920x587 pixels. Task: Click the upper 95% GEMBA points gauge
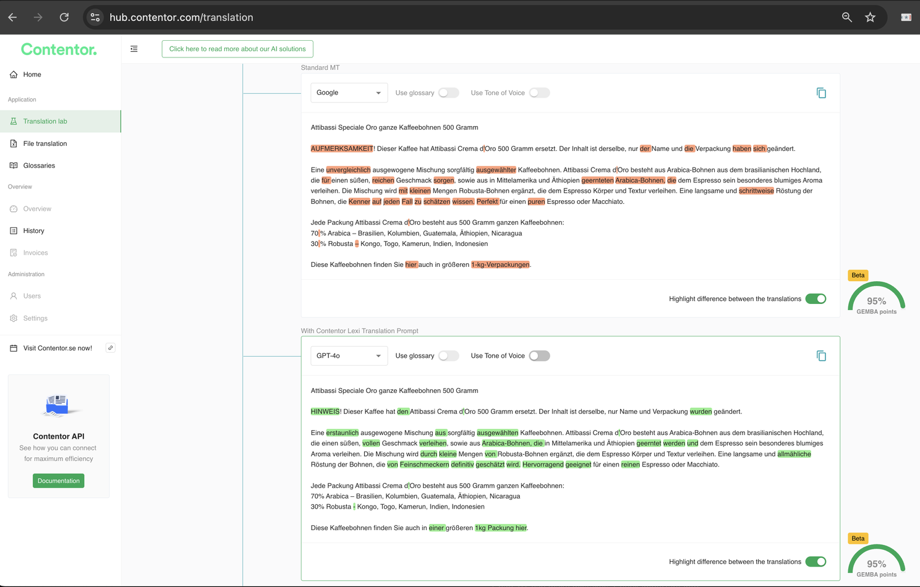(876, 298)
